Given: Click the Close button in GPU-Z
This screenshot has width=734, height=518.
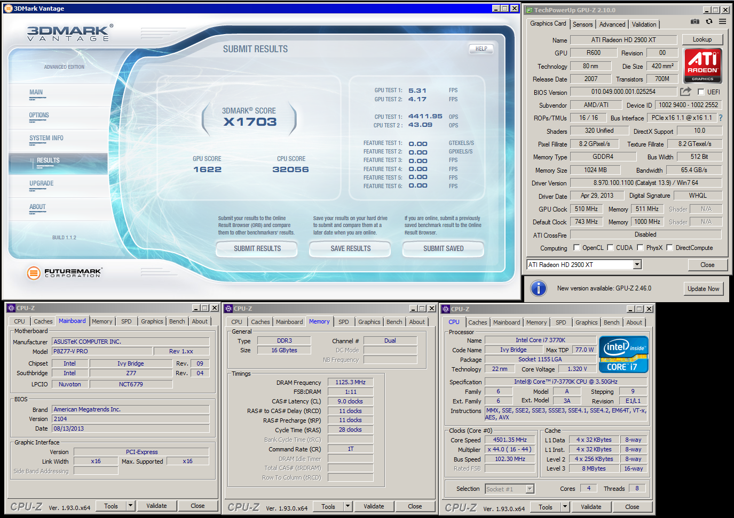Looking at the screenshot, I should [x=708, y=265].
